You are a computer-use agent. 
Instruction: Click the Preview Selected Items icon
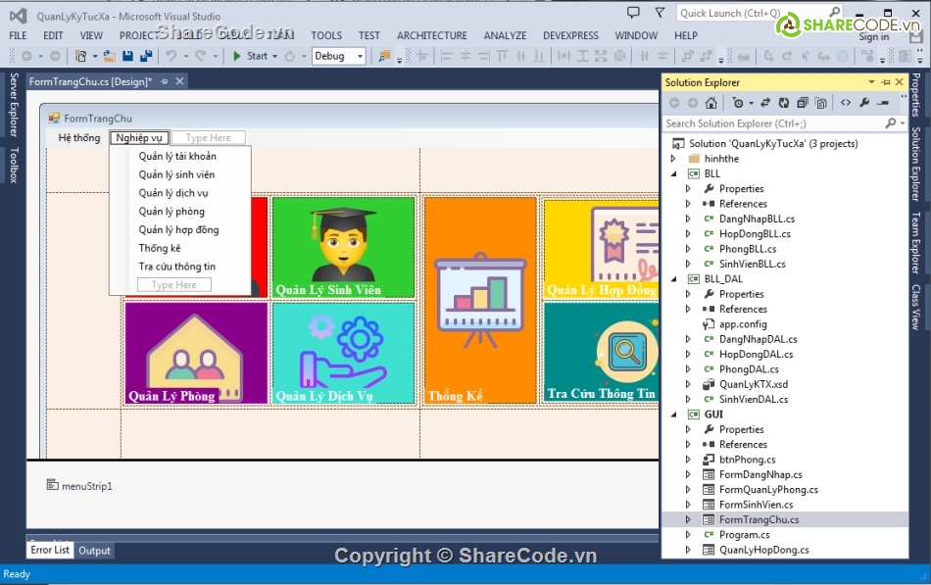coord(884,103)
